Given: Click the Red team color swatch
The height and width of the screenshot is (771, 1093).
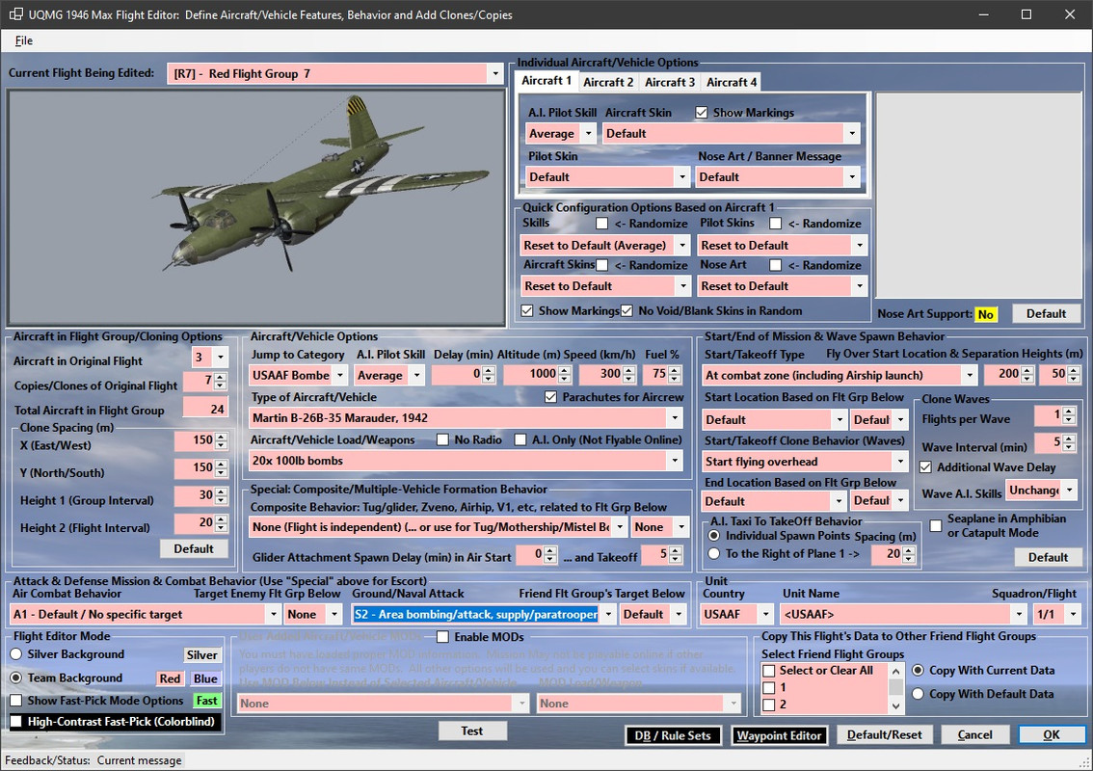Looking at the screenshot, I should [x=170, y=678].
